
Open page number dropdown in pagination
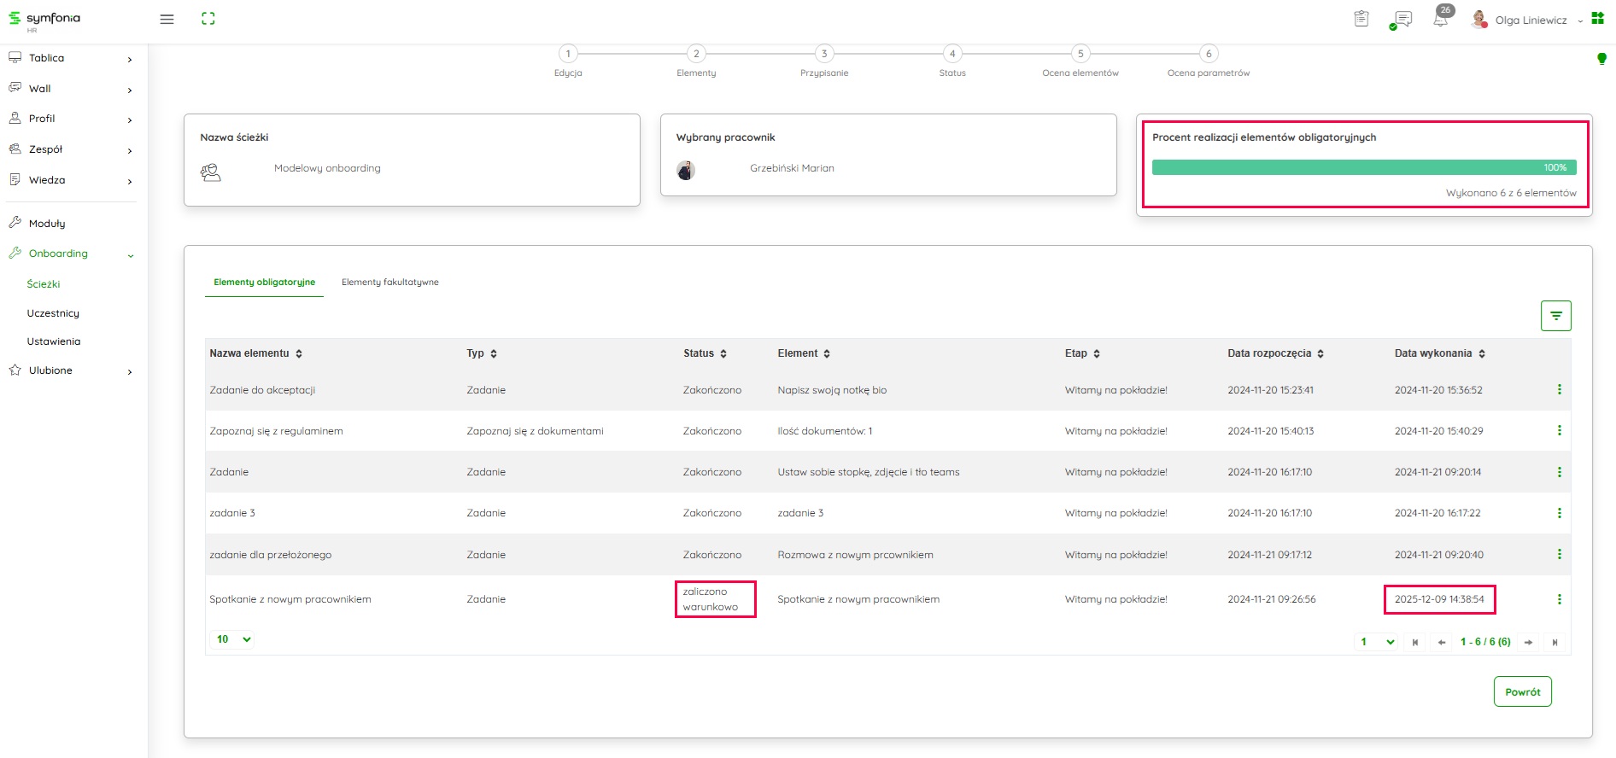coord(1376,642)
